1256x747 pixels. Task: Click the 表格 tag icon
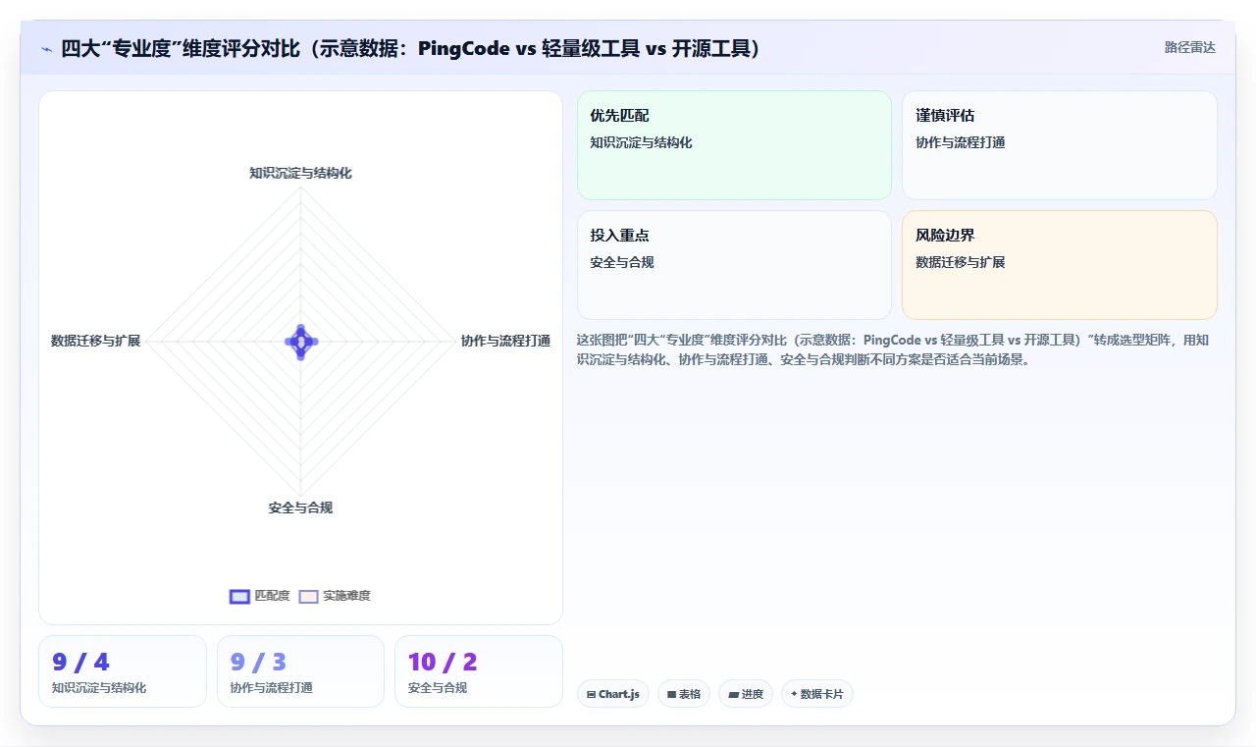click(671, 694)
